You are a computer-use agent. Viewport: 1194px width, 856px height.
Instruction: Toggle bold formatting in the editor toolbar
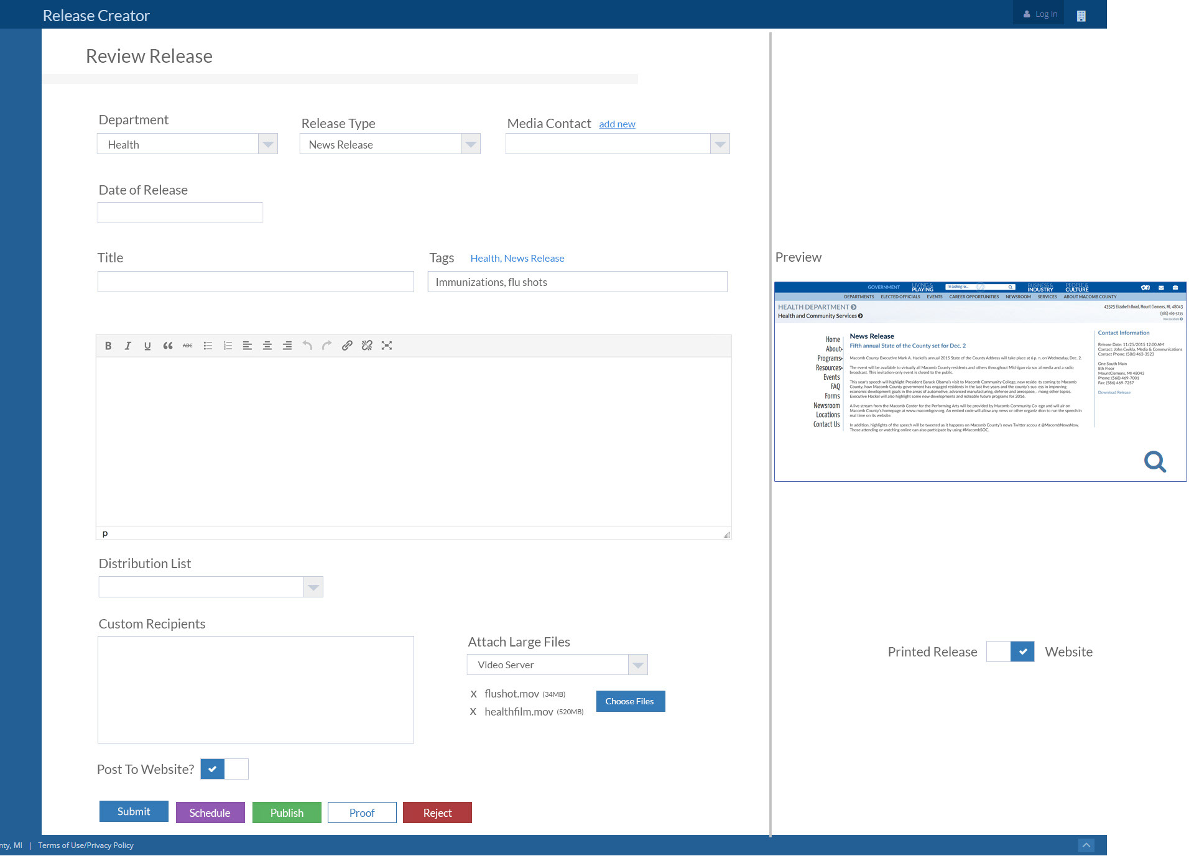point(108,346)
